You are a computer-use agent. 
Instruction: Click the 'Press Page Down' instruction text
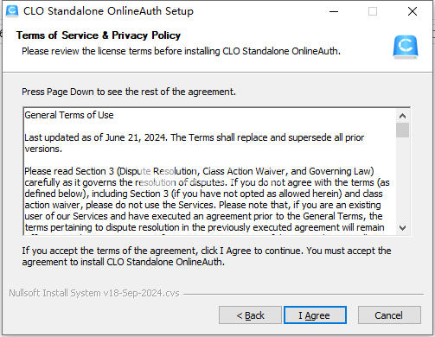click(x=129, y=92)
